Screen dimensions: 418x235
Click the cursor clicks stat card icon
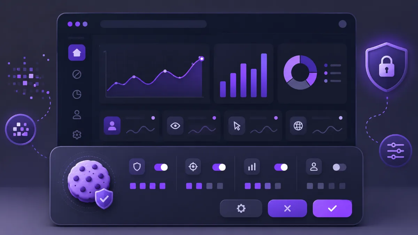click(237, 126)
